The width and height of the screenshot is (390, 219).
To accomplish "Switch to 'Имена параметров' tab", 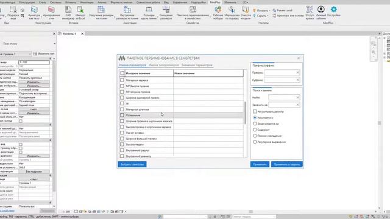I will [x=133, y=65].
